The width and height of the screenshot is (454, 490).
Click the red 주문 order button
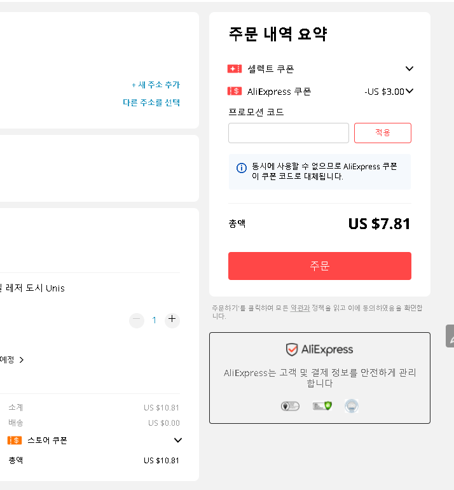point(319,266)
